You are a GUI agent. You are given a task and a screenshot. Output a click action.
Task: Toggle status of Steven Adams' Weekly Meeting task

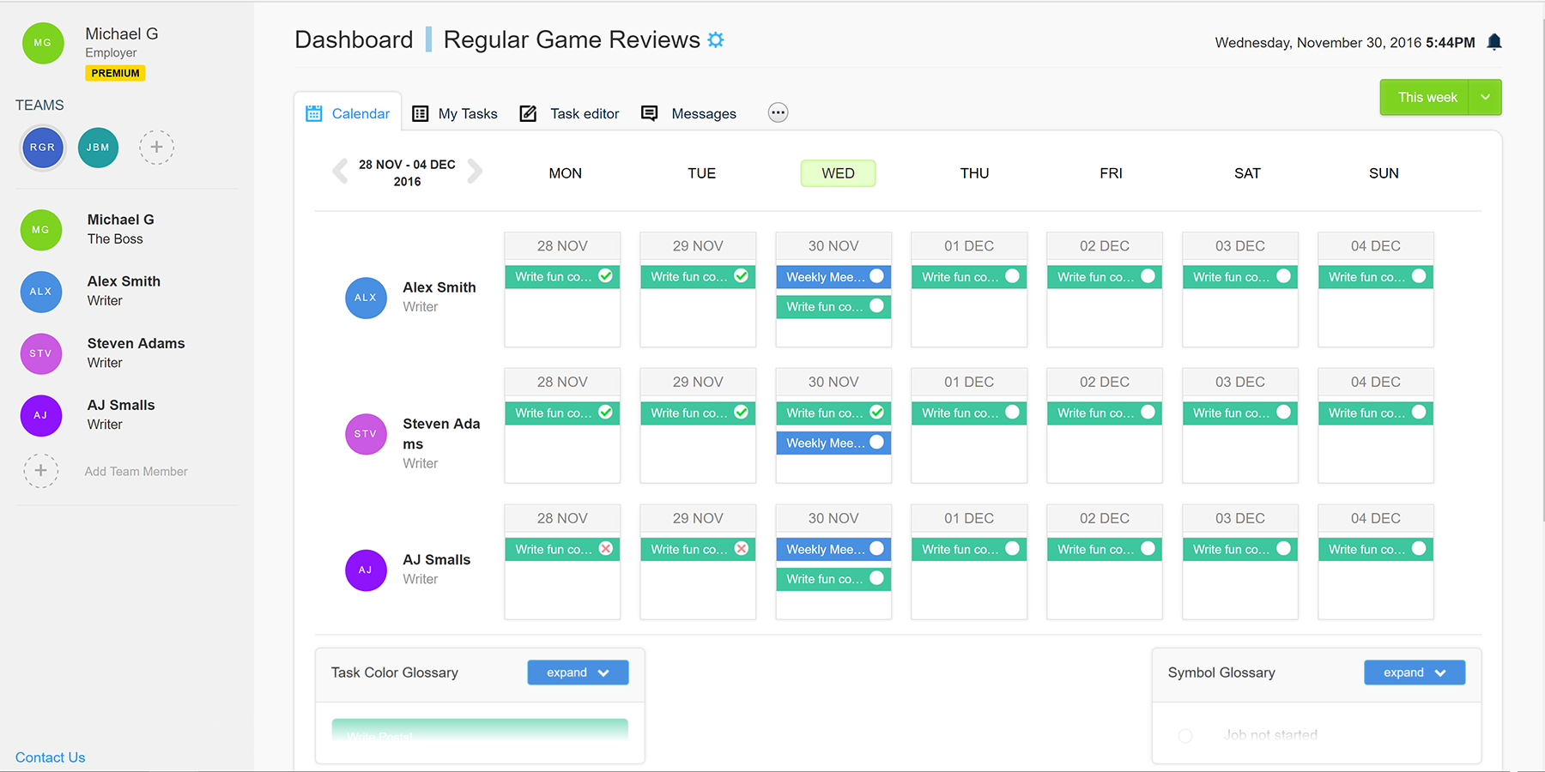pos(876,442)
